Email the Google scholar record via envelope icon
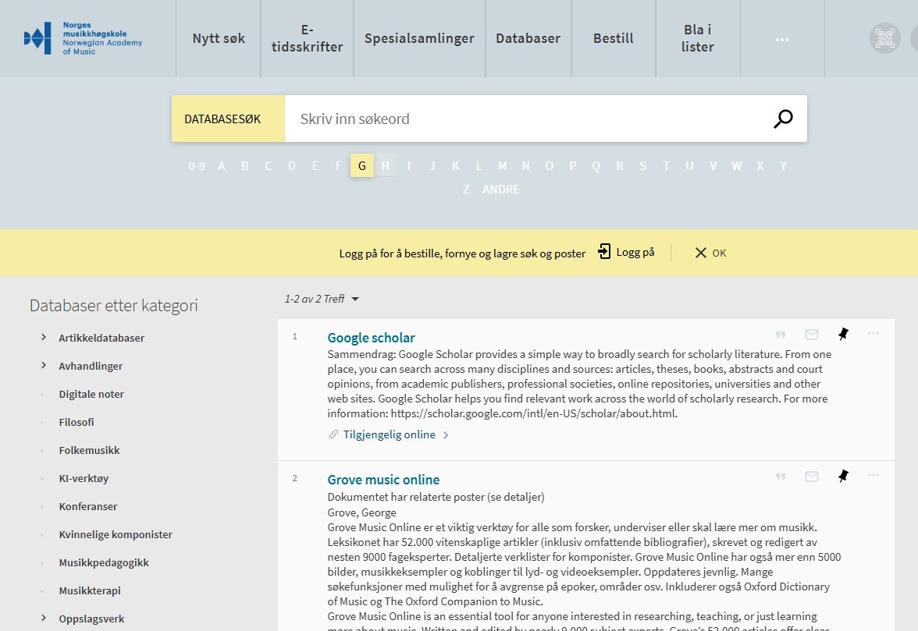 812,335
